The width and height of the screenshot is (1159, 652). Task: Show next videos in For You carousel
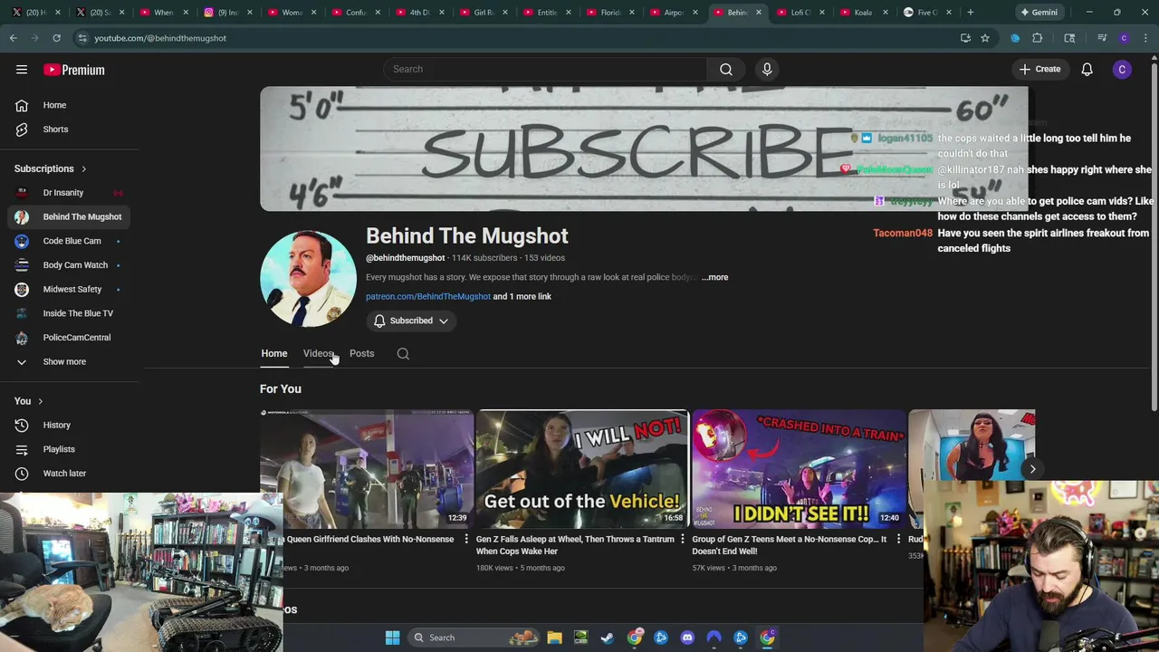point(1032,469)
